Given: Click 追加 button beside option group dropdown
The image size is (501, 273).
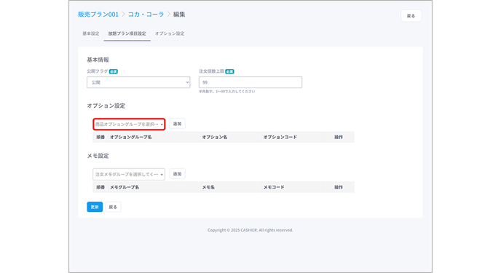Looking at the screenshot, I should point(178,124).
